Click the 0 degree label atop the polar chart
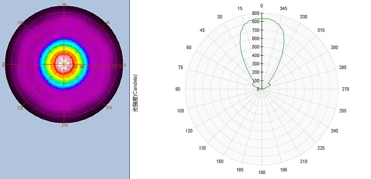This screenshot has height=179, width=371. (262, 6)
